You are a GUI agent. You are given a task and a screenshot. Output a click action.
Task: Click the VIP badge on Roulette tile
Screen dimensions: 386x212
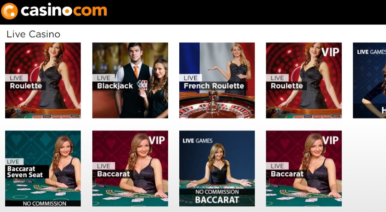tap(330, 52)
